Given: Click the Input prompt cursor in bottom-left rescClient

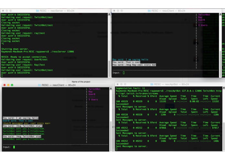Looking at the screenshot, I should click(14, 147).
